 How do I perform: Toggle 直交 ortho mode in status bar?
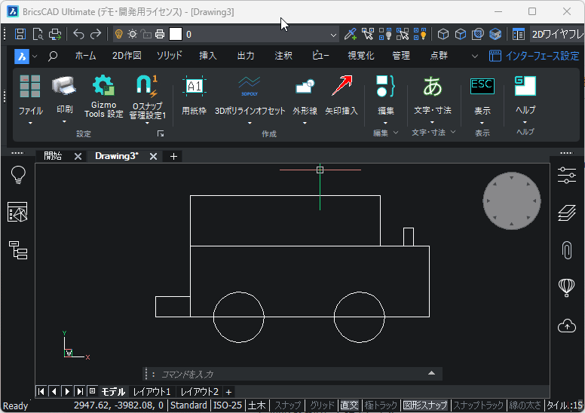click(349, 405)
